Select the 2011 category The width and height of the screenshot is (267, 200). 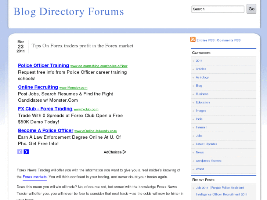pos(199,61)
